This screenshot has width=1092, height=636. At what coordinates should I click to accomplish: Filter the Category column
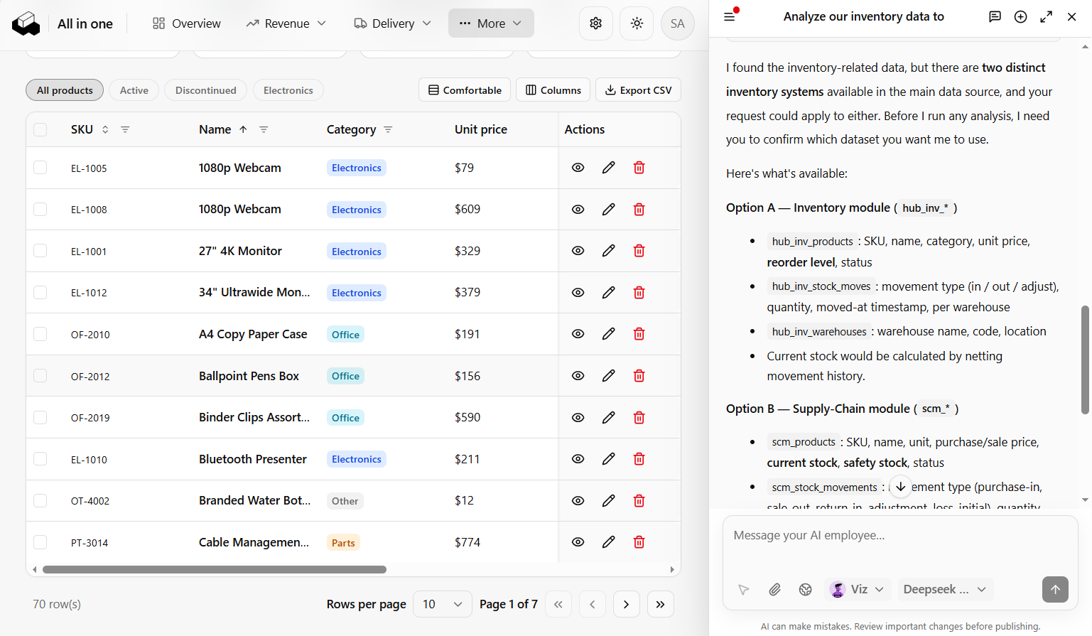click(388, 129)
